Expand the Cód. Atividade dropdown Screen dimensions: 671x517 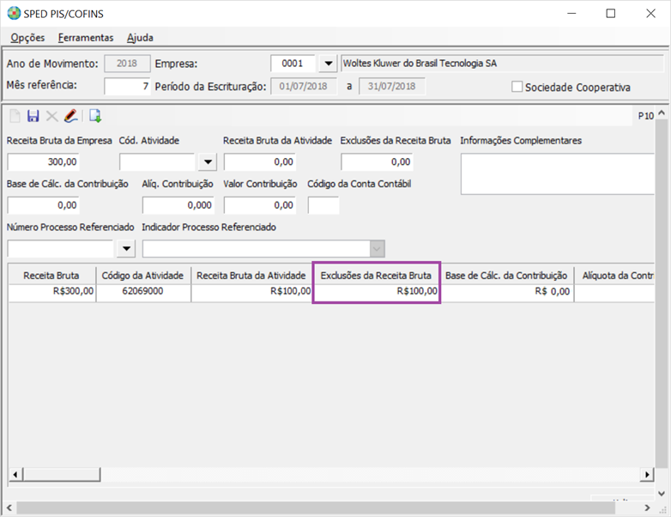click(208, 162)
